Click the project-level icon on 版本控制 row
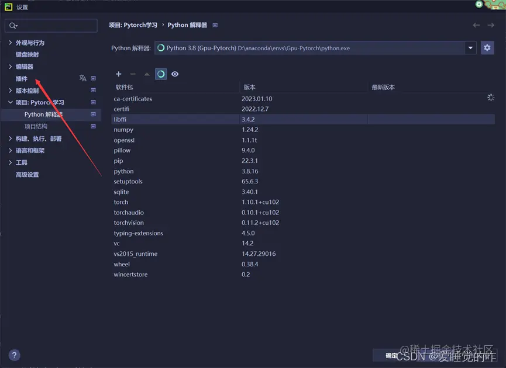The image size is (506, 368). coord(93,90)
